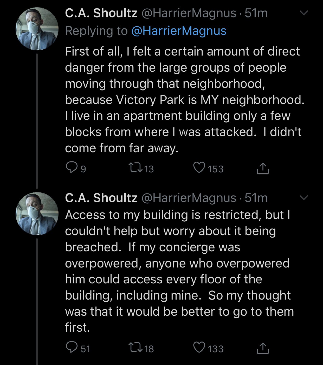Expand the second tweet's chevron options menu
Image resolution: width=323 pixels, height=365 pixels.
[x=303, y=198]
